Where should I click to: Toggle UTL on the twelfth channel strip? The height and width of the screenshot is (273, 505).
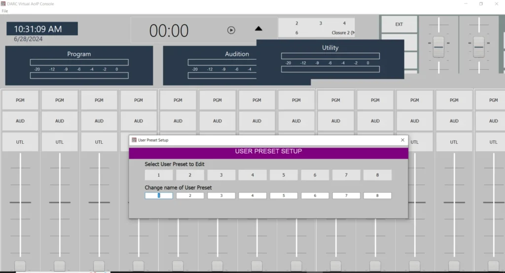454,142
